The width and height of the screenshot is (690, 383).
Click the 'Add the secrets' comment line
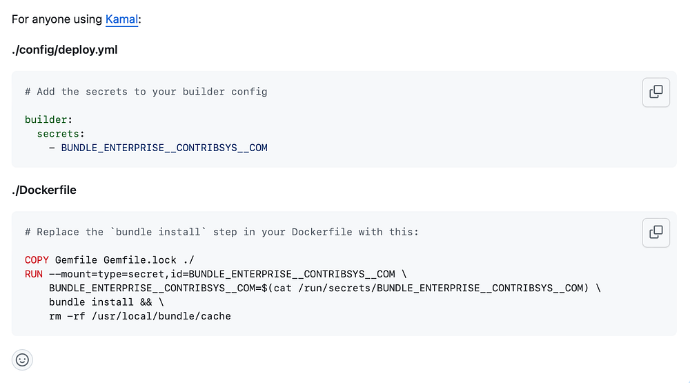pyautogui.click(x=146, y=92)
